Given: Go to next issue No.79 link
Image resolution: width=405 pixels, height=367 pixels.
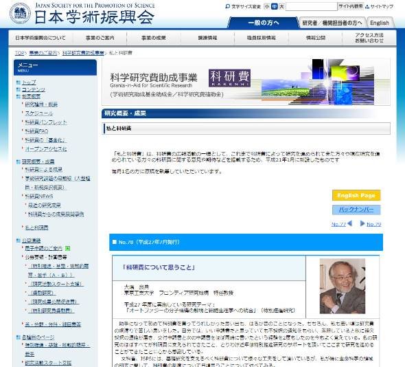Looking at the screenshot, I should coord(373,224).
